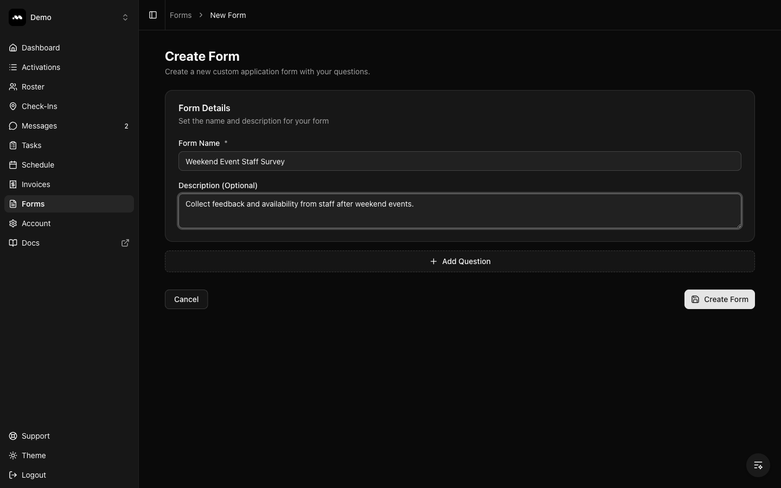Go back to Forms via breadcrumb

tap(181, 15)
